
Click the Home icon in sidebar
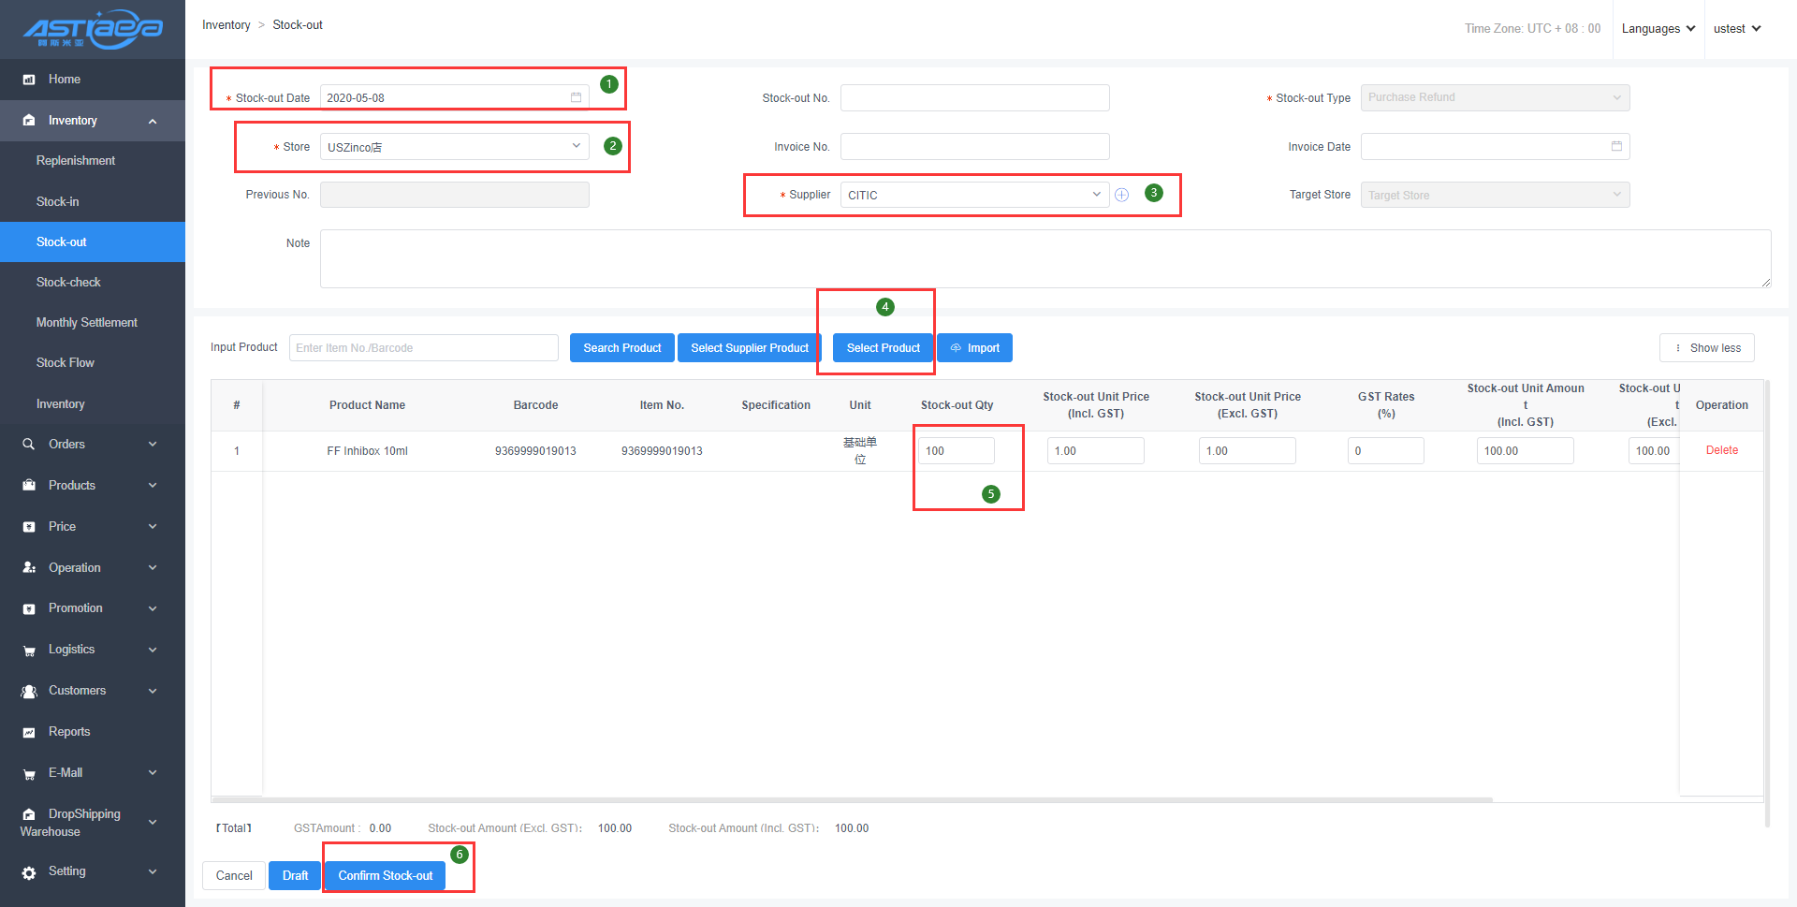29,80
